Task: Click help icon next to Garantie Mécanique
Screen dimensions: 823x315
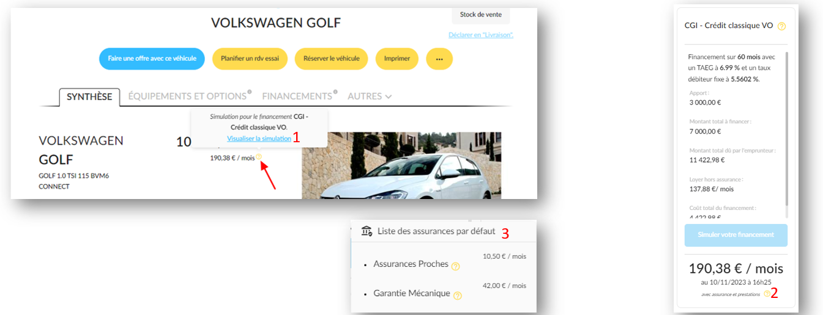Action: pos(457,295)
